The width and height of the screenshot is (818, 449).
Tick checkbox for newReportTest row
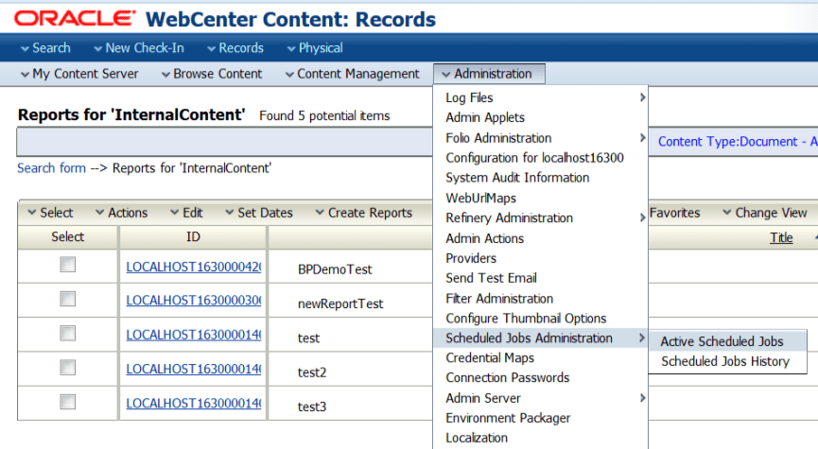click(67, 300)
